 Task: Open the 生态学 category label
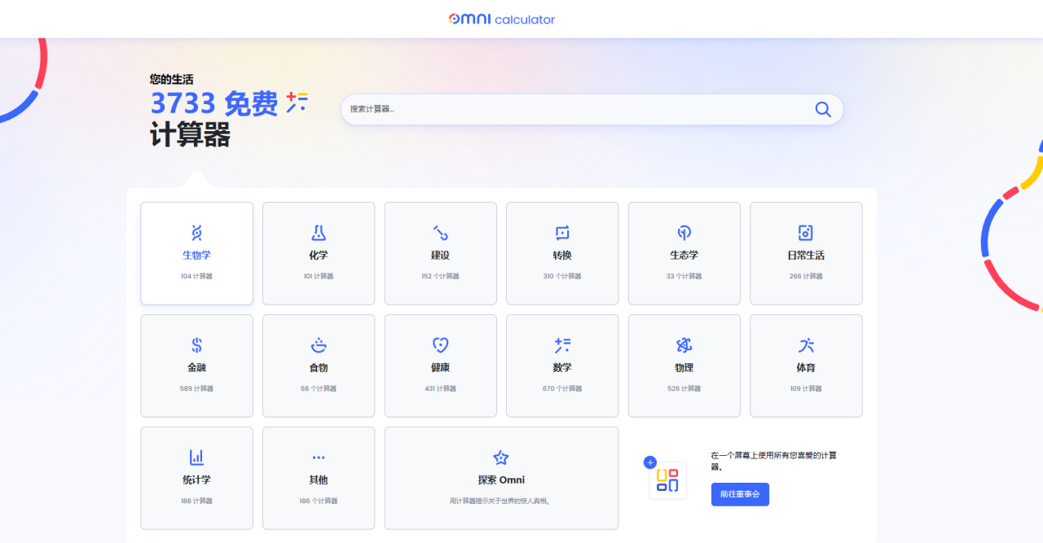click(684, 255)
